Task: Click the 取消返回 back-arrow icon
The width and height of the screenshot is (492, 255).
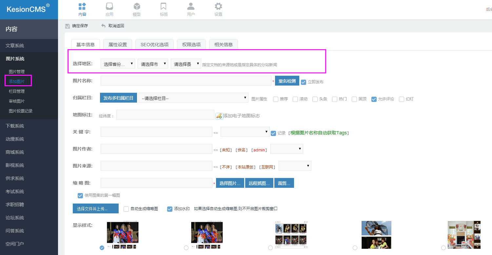Action: (103, 25)
